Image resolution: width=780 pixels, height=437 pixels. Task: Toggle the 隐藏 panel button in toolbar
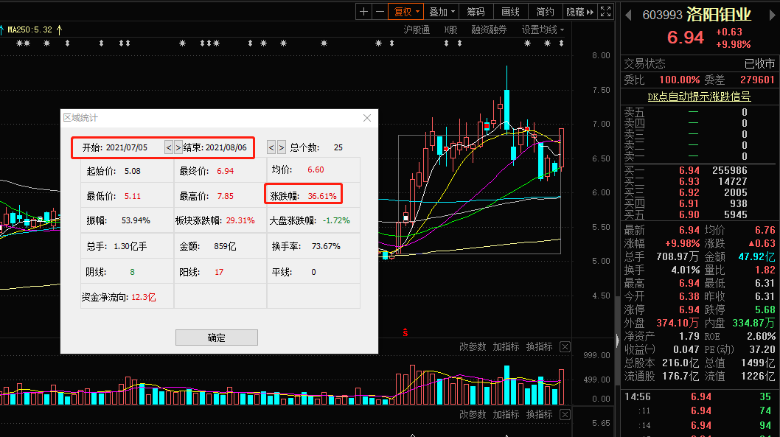(579, 11)
